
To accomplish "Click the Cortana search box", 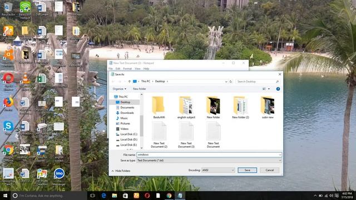I will (48, 196).
